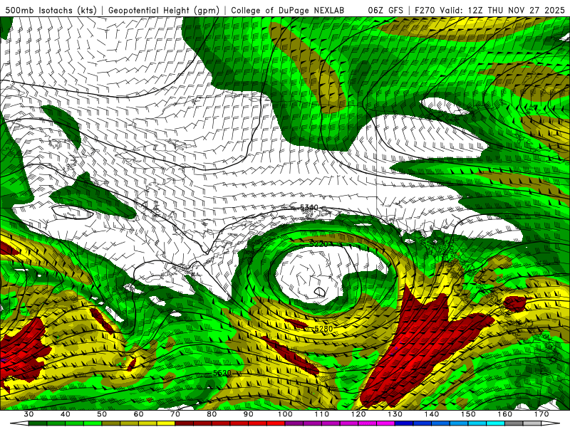This screenshot has width=570, height=427.
Task: Click the 70 kts color scale label
Action: pos(175,414)
